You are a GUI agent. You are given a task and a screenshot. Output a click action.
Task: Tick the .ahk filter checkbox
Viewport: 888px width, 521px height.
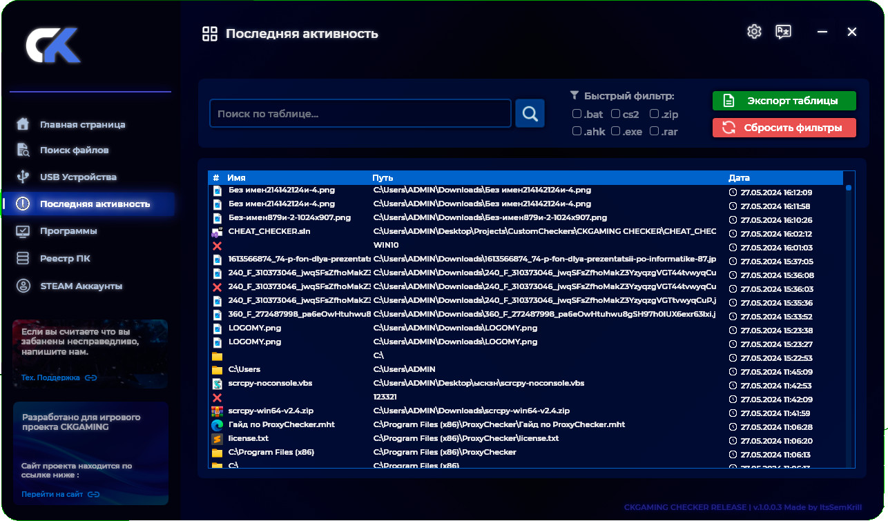pos(577,131)
